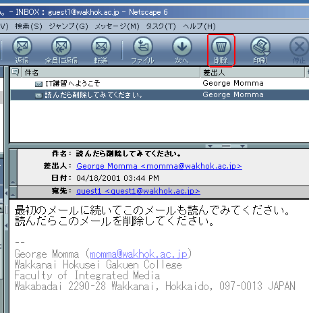The width and height of the screenshot is (309, 313).
Task: Click the pane splitter grippy handle
Action: (x=226, y=146)
